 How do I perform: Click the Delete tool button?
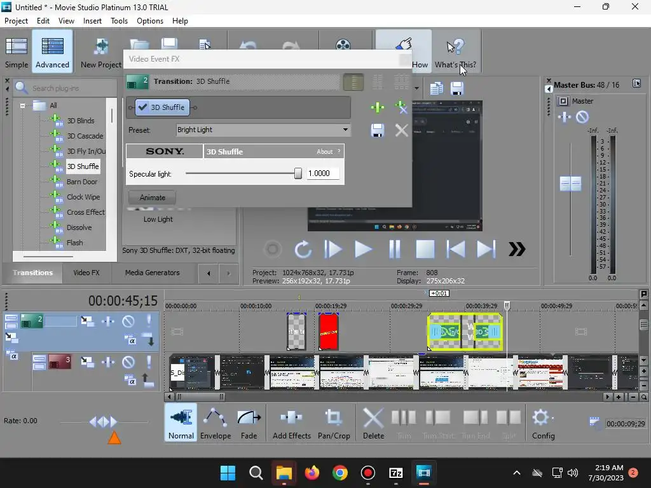tap(373, 423)
